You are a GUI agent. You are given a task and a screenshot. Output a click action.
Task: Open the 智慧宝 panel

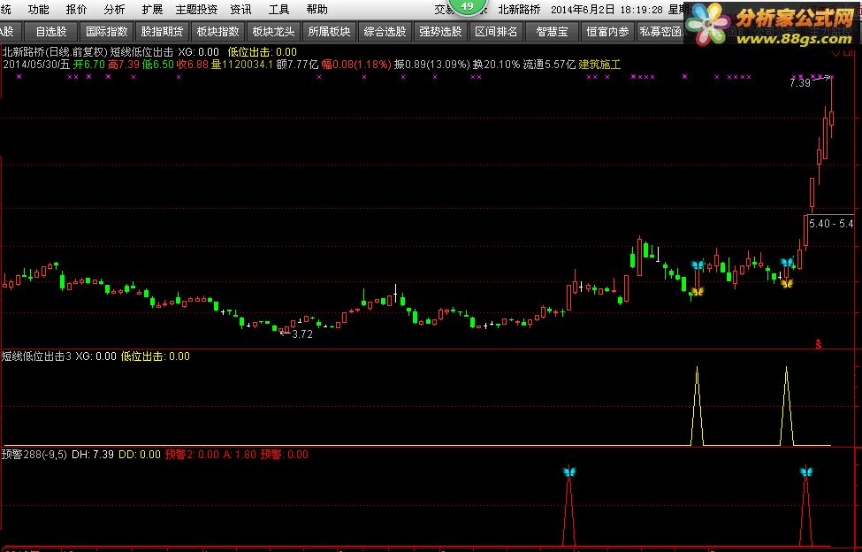tap(552, 32)
